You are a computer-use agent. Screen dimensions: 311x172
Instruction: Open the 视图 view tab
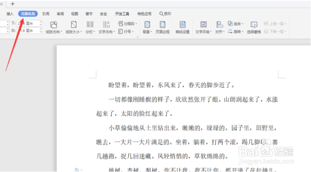point(74,13)
